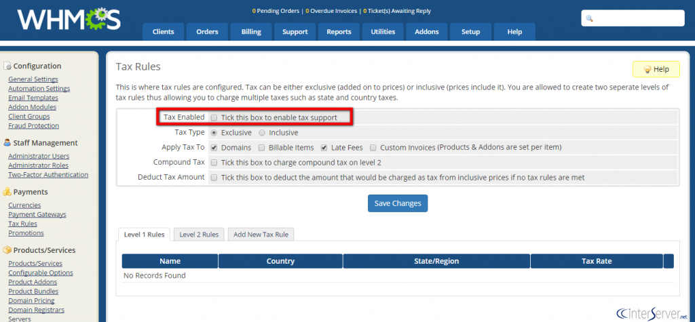Click the Tax Rate column header
Viewport: 695px width, 322px height.
click(597, 261)
